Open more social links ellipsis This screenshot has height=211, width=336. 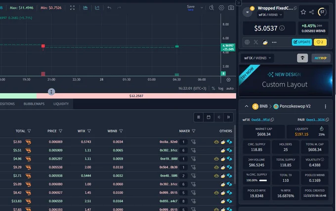tap(274, 42)
